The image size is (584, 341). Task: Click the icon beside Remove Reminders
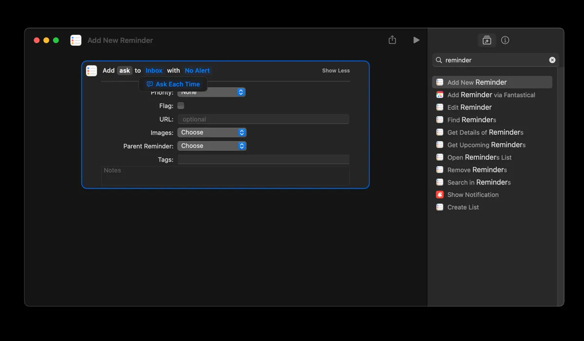tap(439, 170)
